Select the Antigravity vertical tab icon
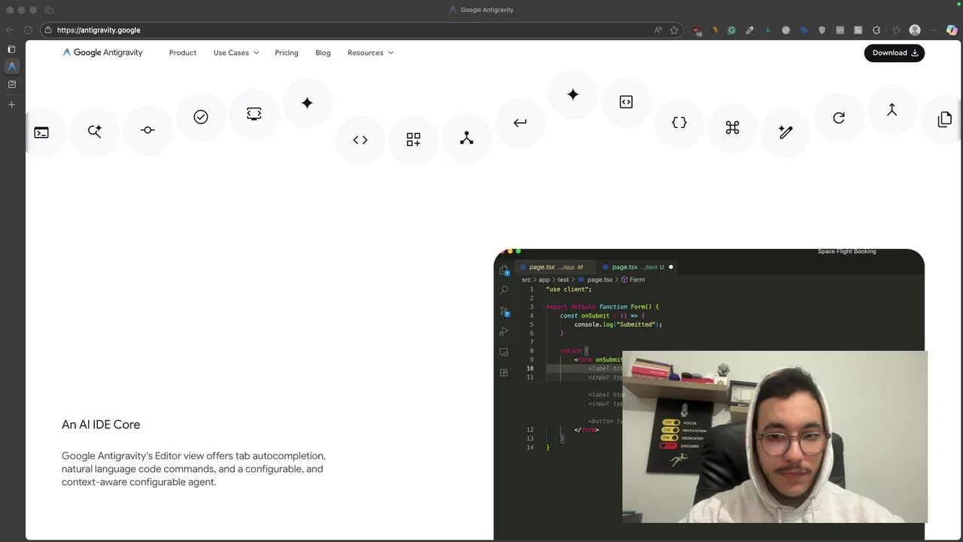 11,66
